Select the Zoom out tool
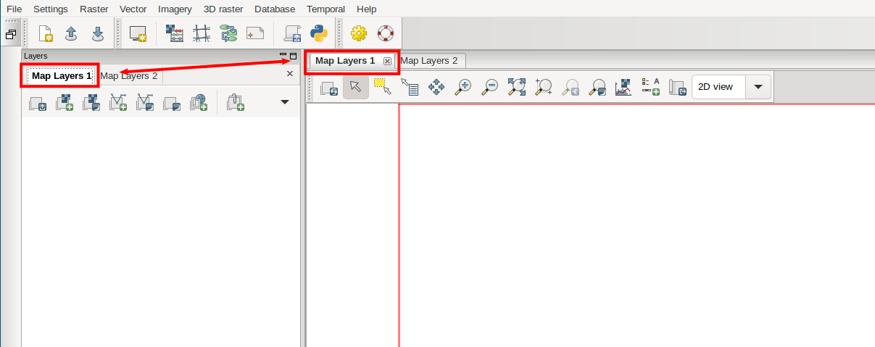The width and height of the screenshot is (875, 347). [x=490, y=87]
